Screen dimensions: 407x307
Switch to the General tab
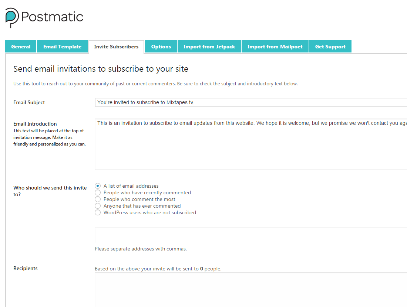tap(20, 46)
